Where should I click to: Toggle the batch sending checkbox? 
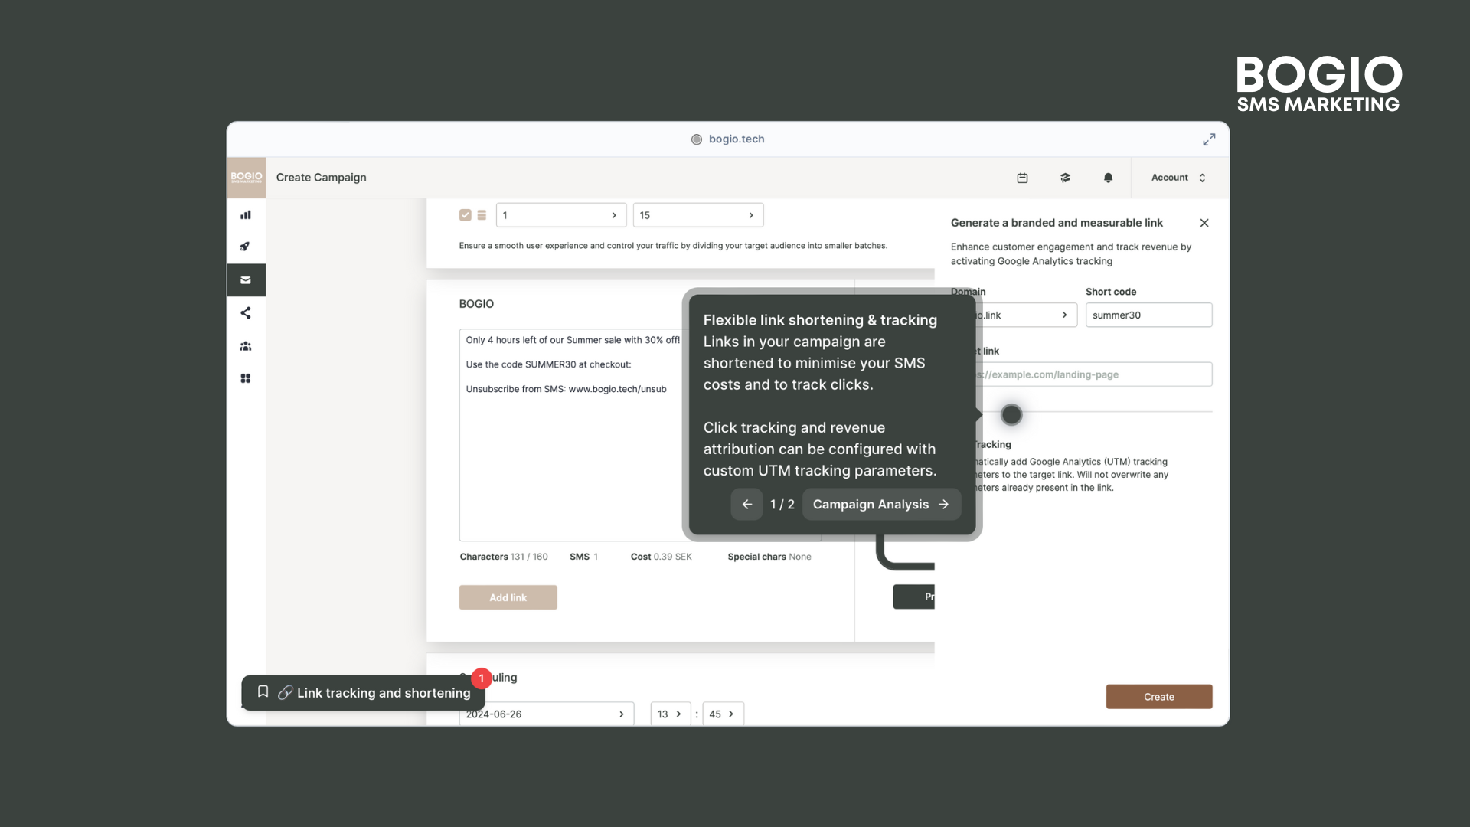[x=465, y=215]
